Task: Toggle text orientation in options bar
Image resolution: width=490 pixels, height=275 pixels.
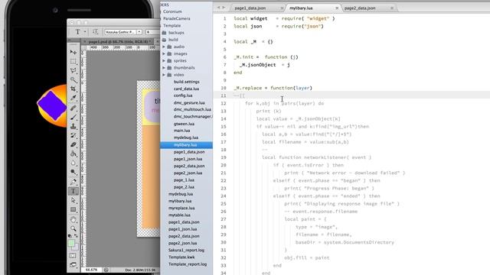Action: (x=95, y=32)
